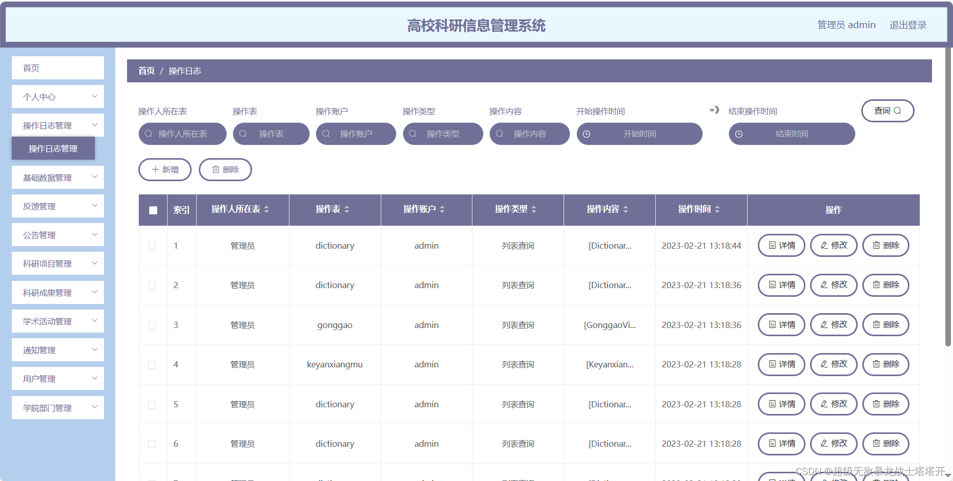This screenshot has width=953, height=481.
Task: Click 2023-02-21 13:18:44 timestamp cell
Action: (701, 246)
